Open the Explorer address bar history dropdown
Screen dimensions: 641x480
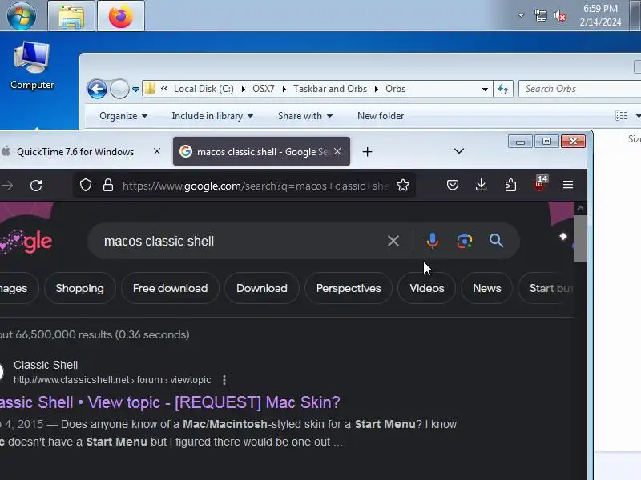pos(485,89)
